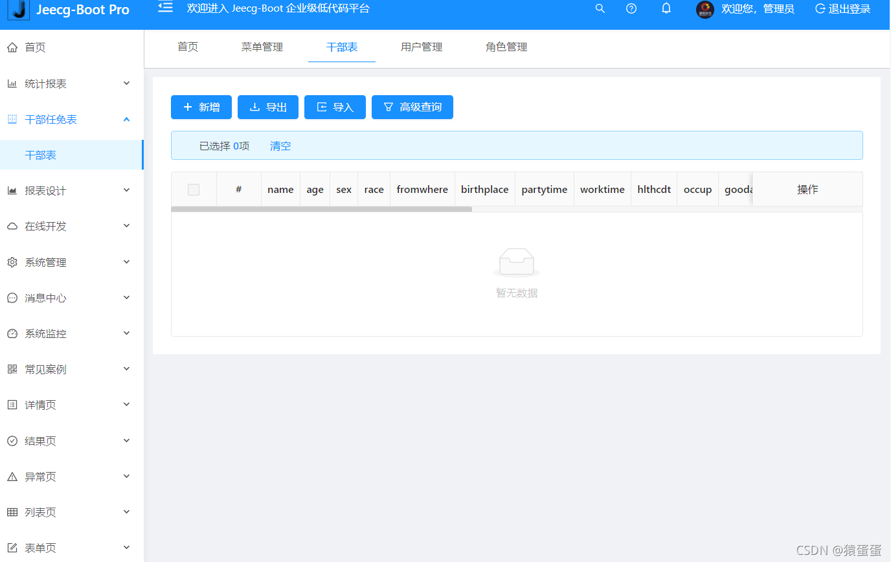Open the notification bell icon

[x=666, y=8]
